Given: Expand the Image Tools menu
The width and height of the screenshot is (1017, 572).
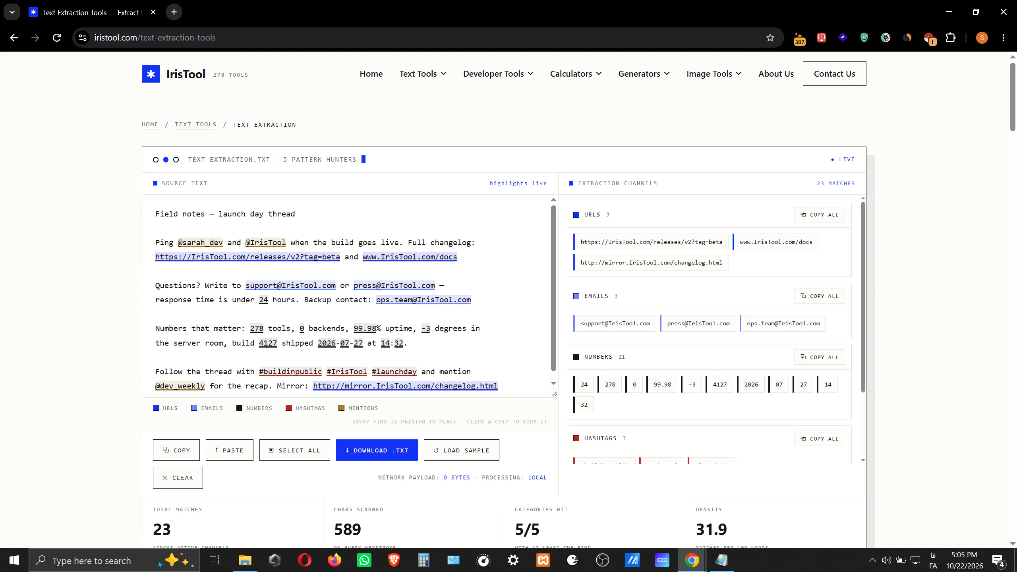Looking at the screenshot, I should click(714, 74).
